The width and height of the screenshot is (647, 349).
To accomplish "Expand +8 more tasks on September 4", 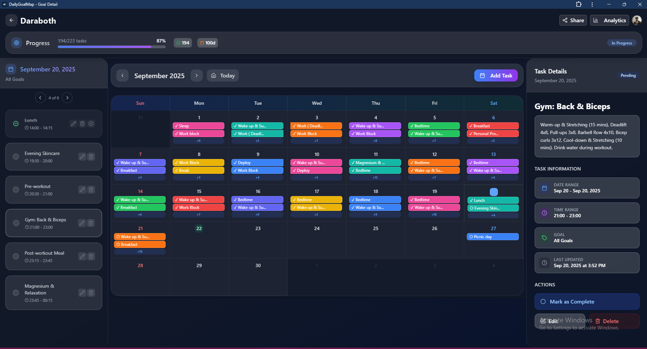I will [375, 141].
